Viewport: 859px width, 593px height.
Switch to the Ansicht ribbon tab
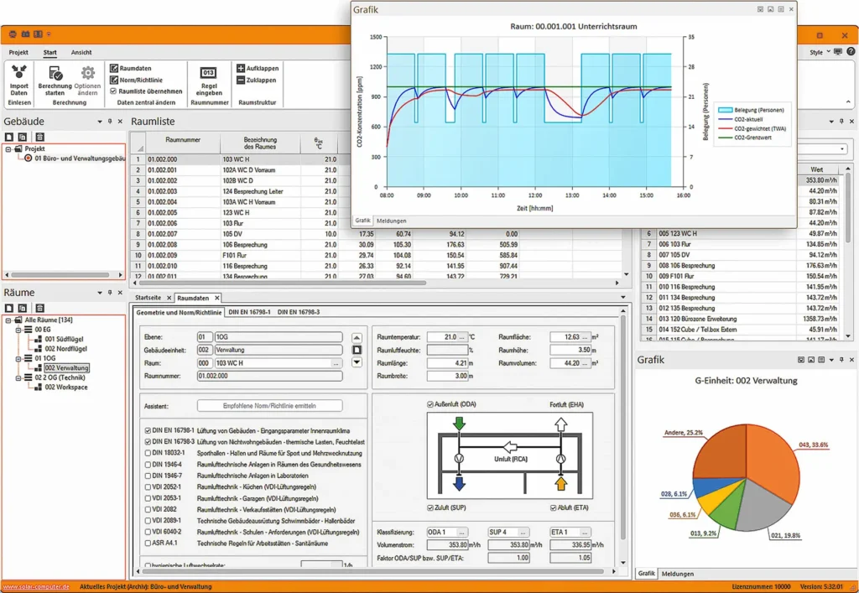[81, 52]
